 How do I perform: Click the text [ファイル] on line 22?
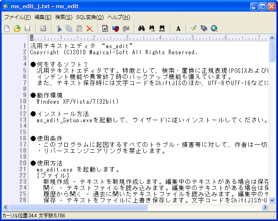[x=53, y=176]
